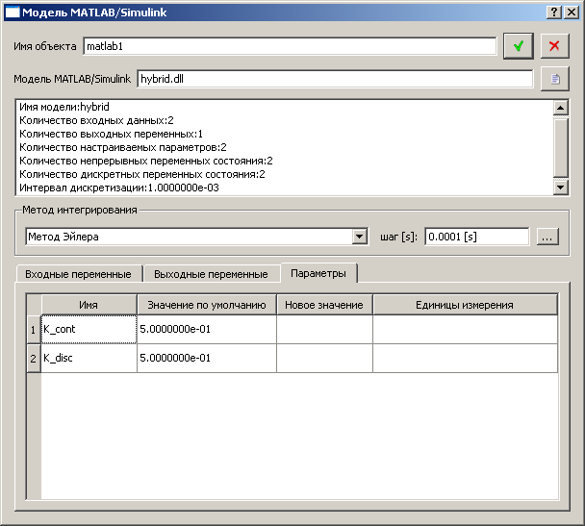
Task: Focus the hybrid.dll model path field
Action: click(x=335, y=79)
